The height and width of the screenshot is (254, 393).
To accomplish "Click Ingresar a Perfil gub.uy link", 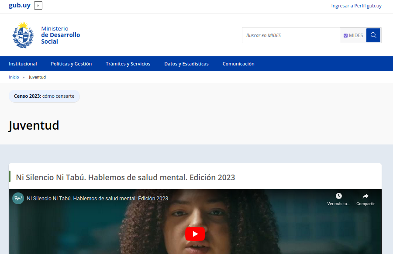I will (356, 6).
